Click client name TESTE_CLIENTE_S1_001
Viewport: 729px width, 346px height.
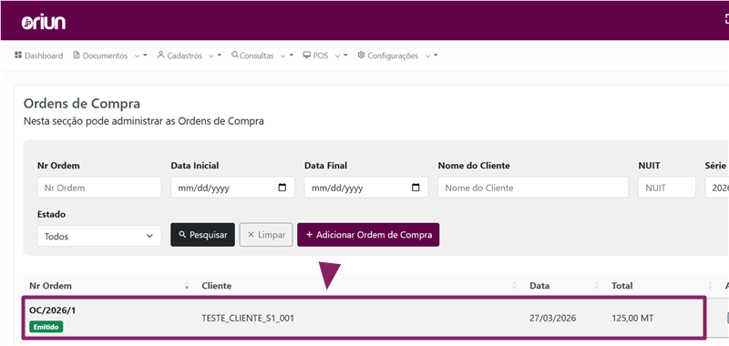(248, 319)
